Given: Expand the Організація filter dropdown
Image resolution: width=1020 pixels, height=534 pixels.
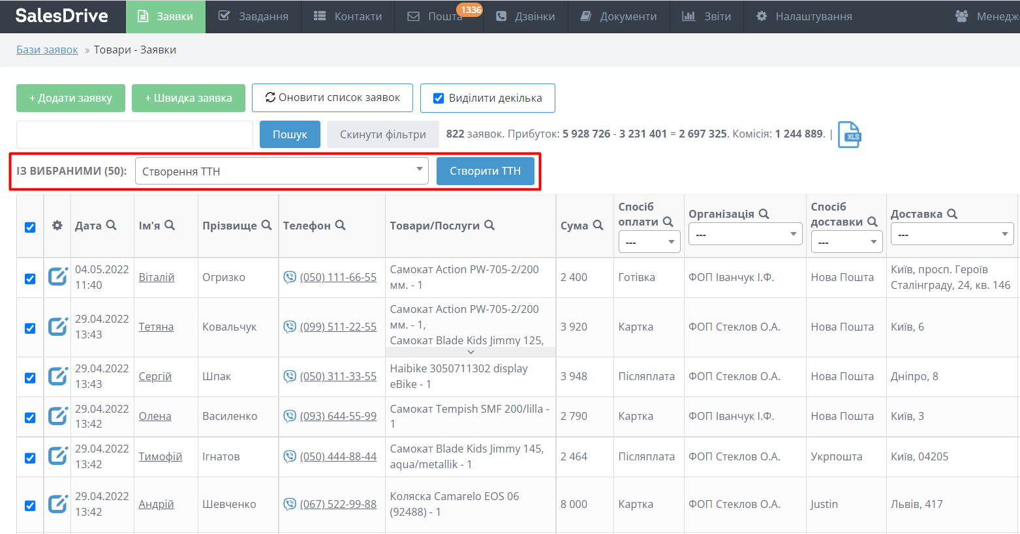Looking at the screenshot, I should 745,234.
